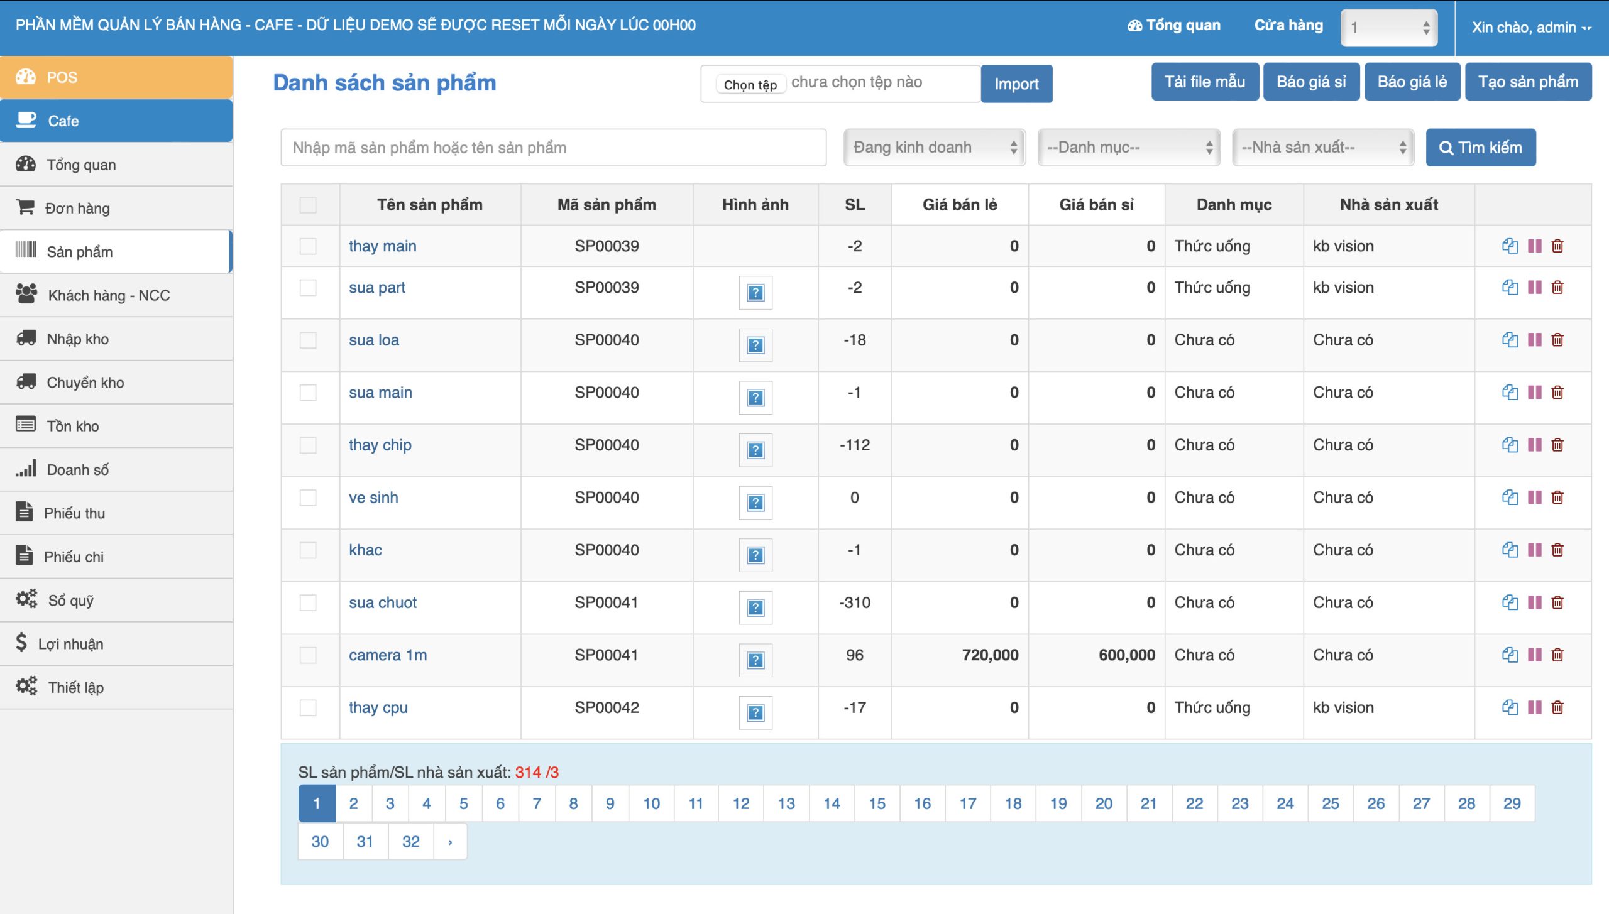
Task: Click the pause icon for sua part row
Action: 1534,287
